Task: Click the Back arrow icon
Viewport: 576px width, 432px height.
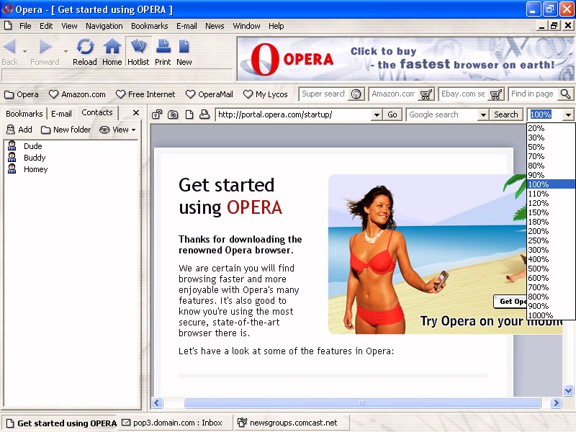Action: tap(9, 47)
